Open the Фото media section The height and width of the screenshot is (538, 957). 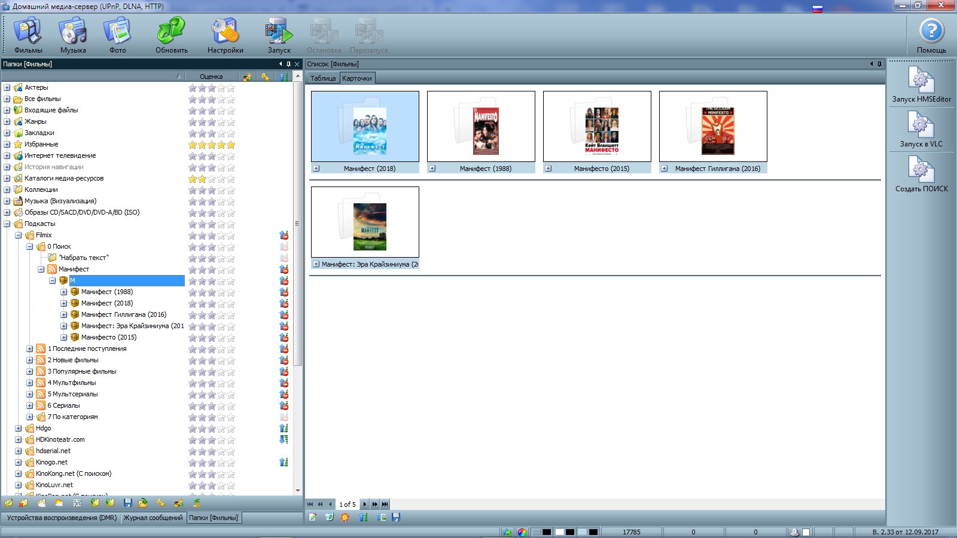point(117,35)
